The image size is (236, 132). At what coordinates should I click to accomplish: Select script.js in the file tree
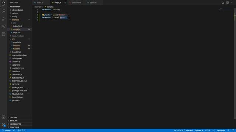(x=16, y=29)
